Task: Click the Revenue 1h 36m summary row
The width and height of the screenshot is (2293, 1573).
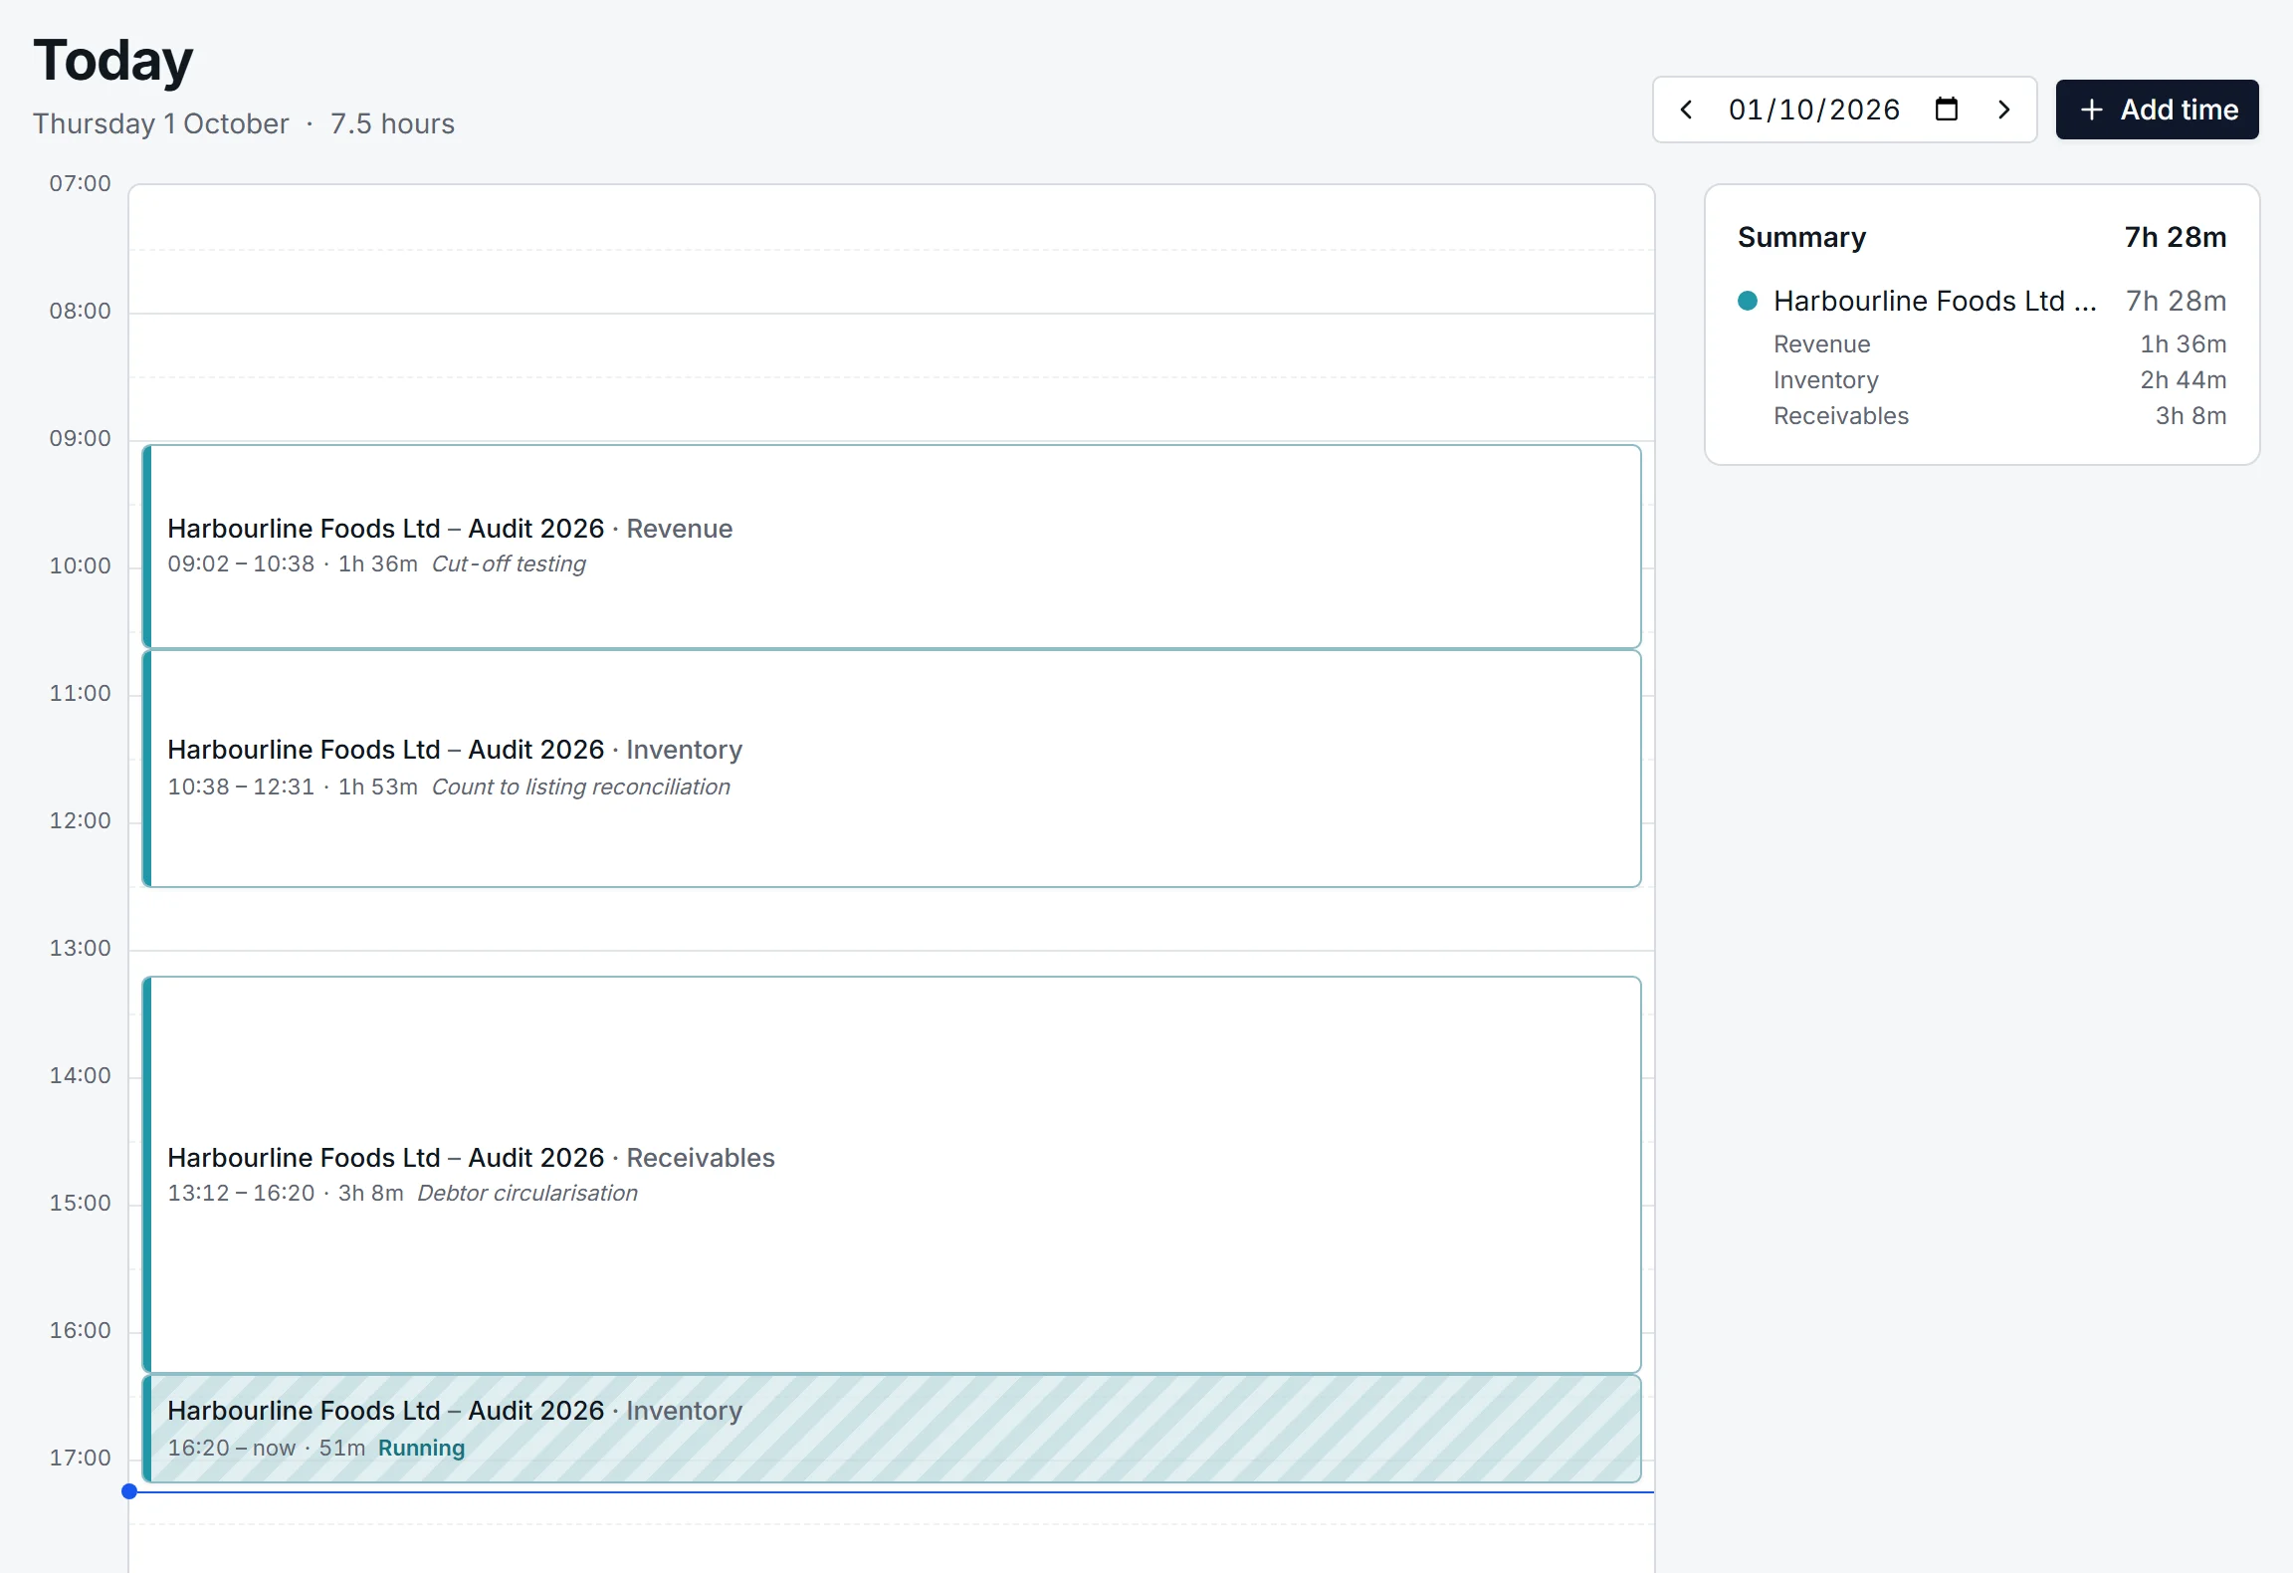Action: (2000, 344)
